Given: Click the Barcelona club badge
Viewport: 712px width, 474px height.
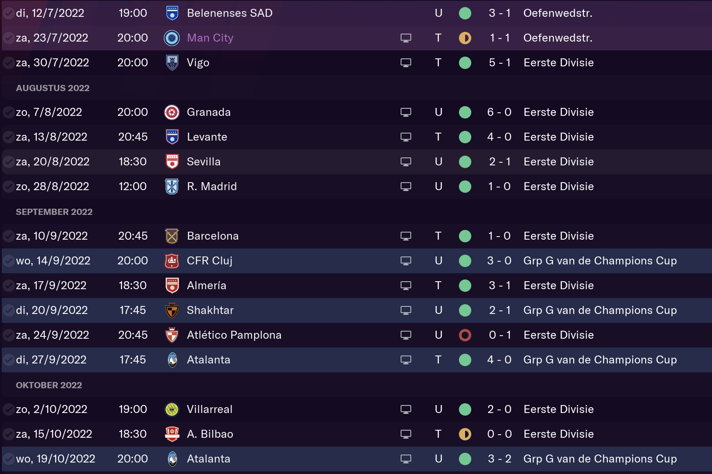Looking at the screenshot, I should pyautogui.click(x=172, y=236).
